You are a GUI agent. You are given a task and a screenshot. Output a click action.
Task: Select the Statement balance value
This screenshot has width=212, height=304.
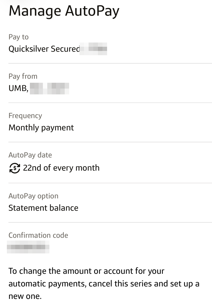(x=44, y=208)
